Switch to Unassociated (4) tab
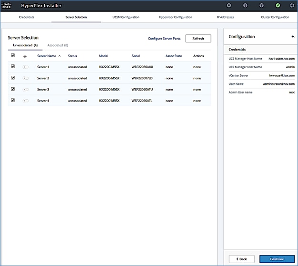This screenshot has height=266, width=298. pos(25,45)
